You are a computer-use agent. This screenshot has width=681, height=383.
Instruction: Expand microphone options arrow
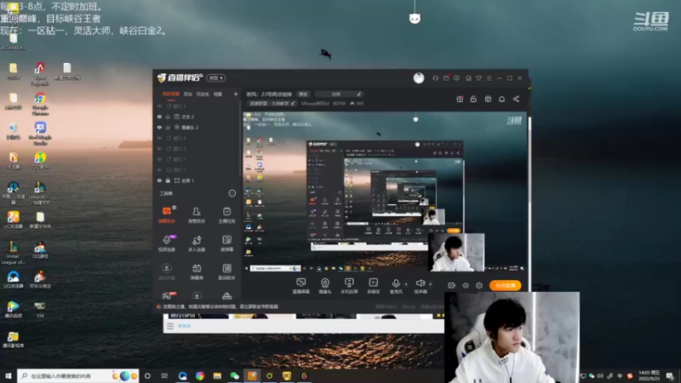click(x=406, y=284)
